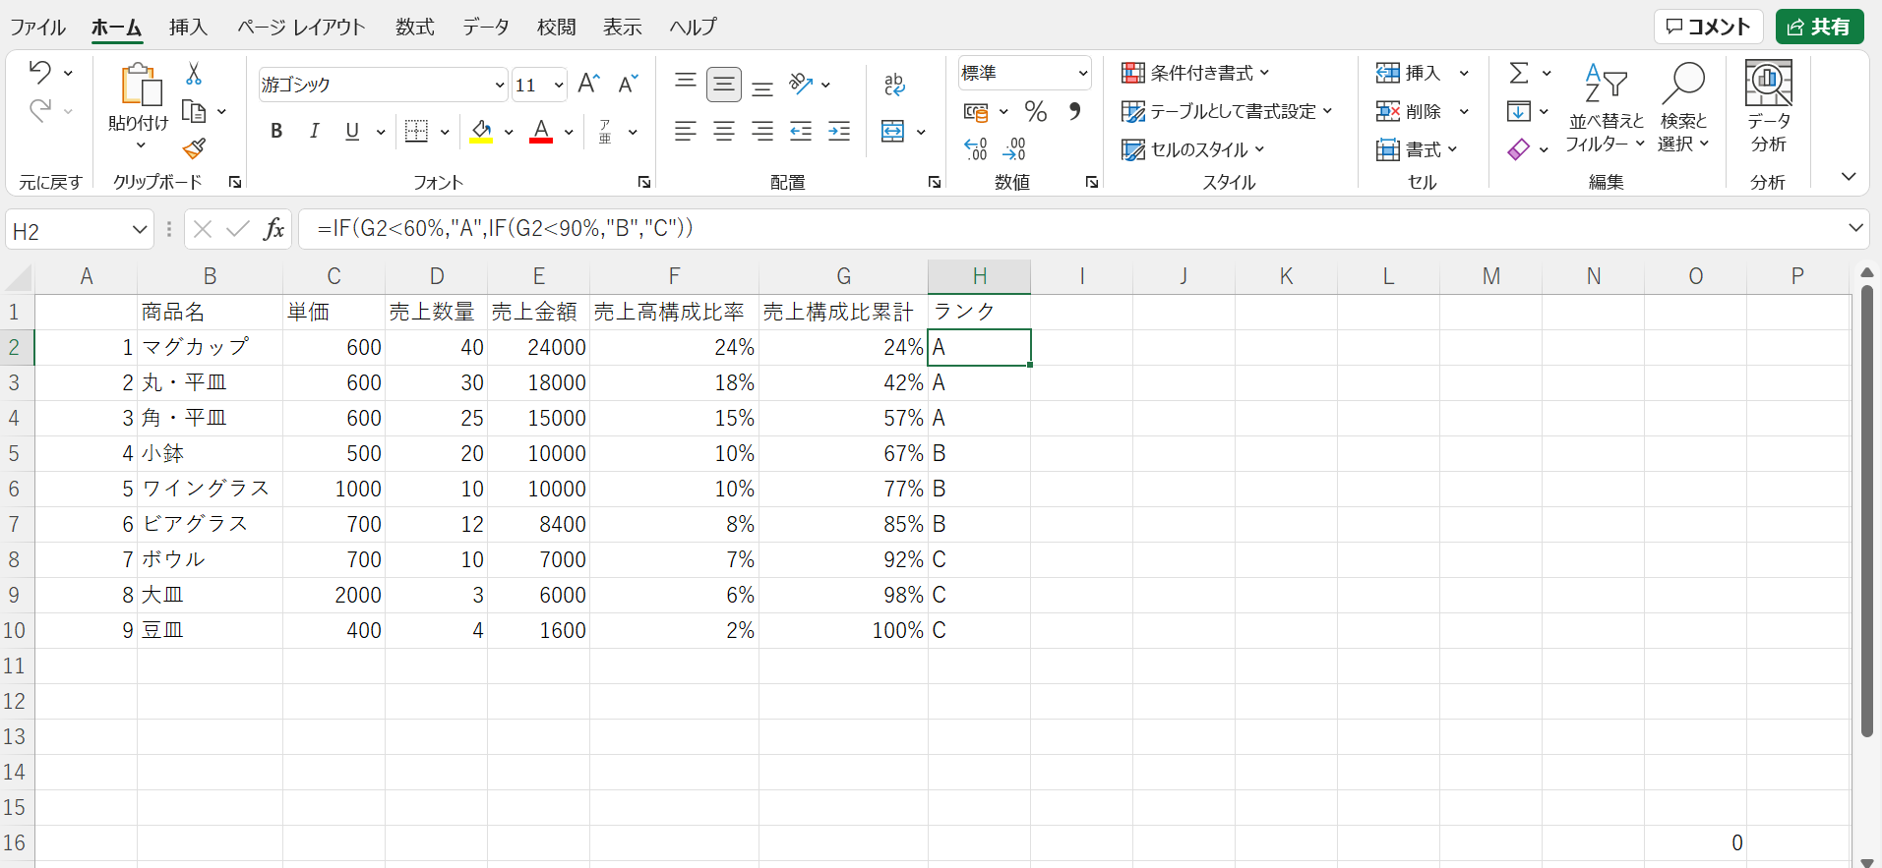The image size is (1882, 868).
Task: Open the font name dropdown
Action: pos(499,86)
